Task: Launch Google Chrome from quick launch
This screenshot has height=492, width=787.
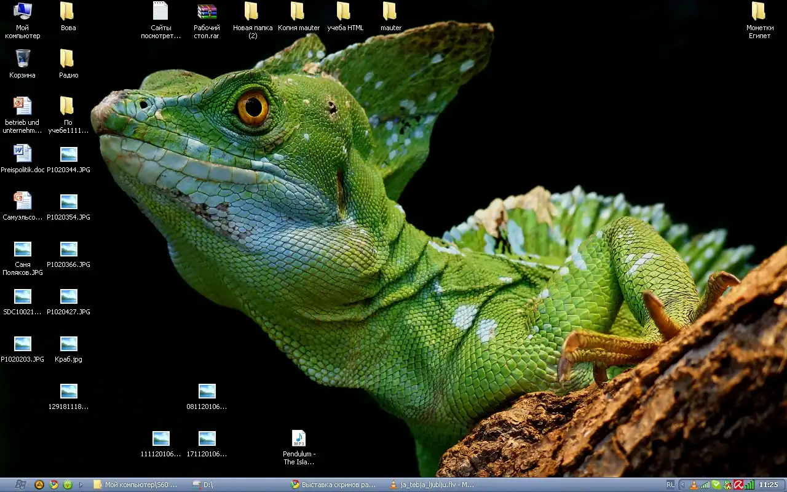Action: click(x=53, y=485)
